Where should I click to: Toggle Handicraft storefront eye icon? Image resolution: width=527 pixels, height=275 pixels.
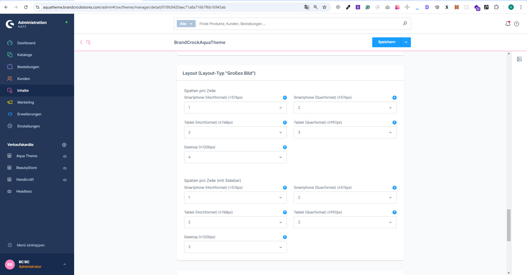click(65, 180)
